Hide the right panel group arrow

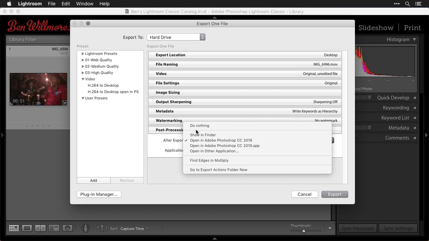click(x=426, y=135)
